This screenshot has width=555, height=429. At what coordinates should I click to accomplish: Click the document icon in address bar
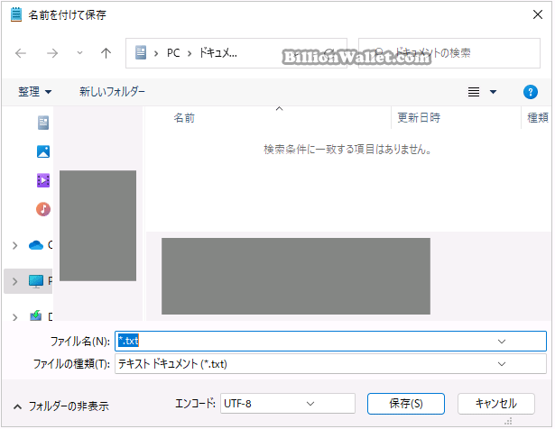[141, 52]
